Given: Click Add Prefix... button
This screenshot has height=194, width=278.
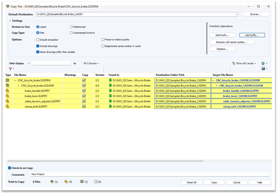Looking at the screenshot, I should (222, 35).
